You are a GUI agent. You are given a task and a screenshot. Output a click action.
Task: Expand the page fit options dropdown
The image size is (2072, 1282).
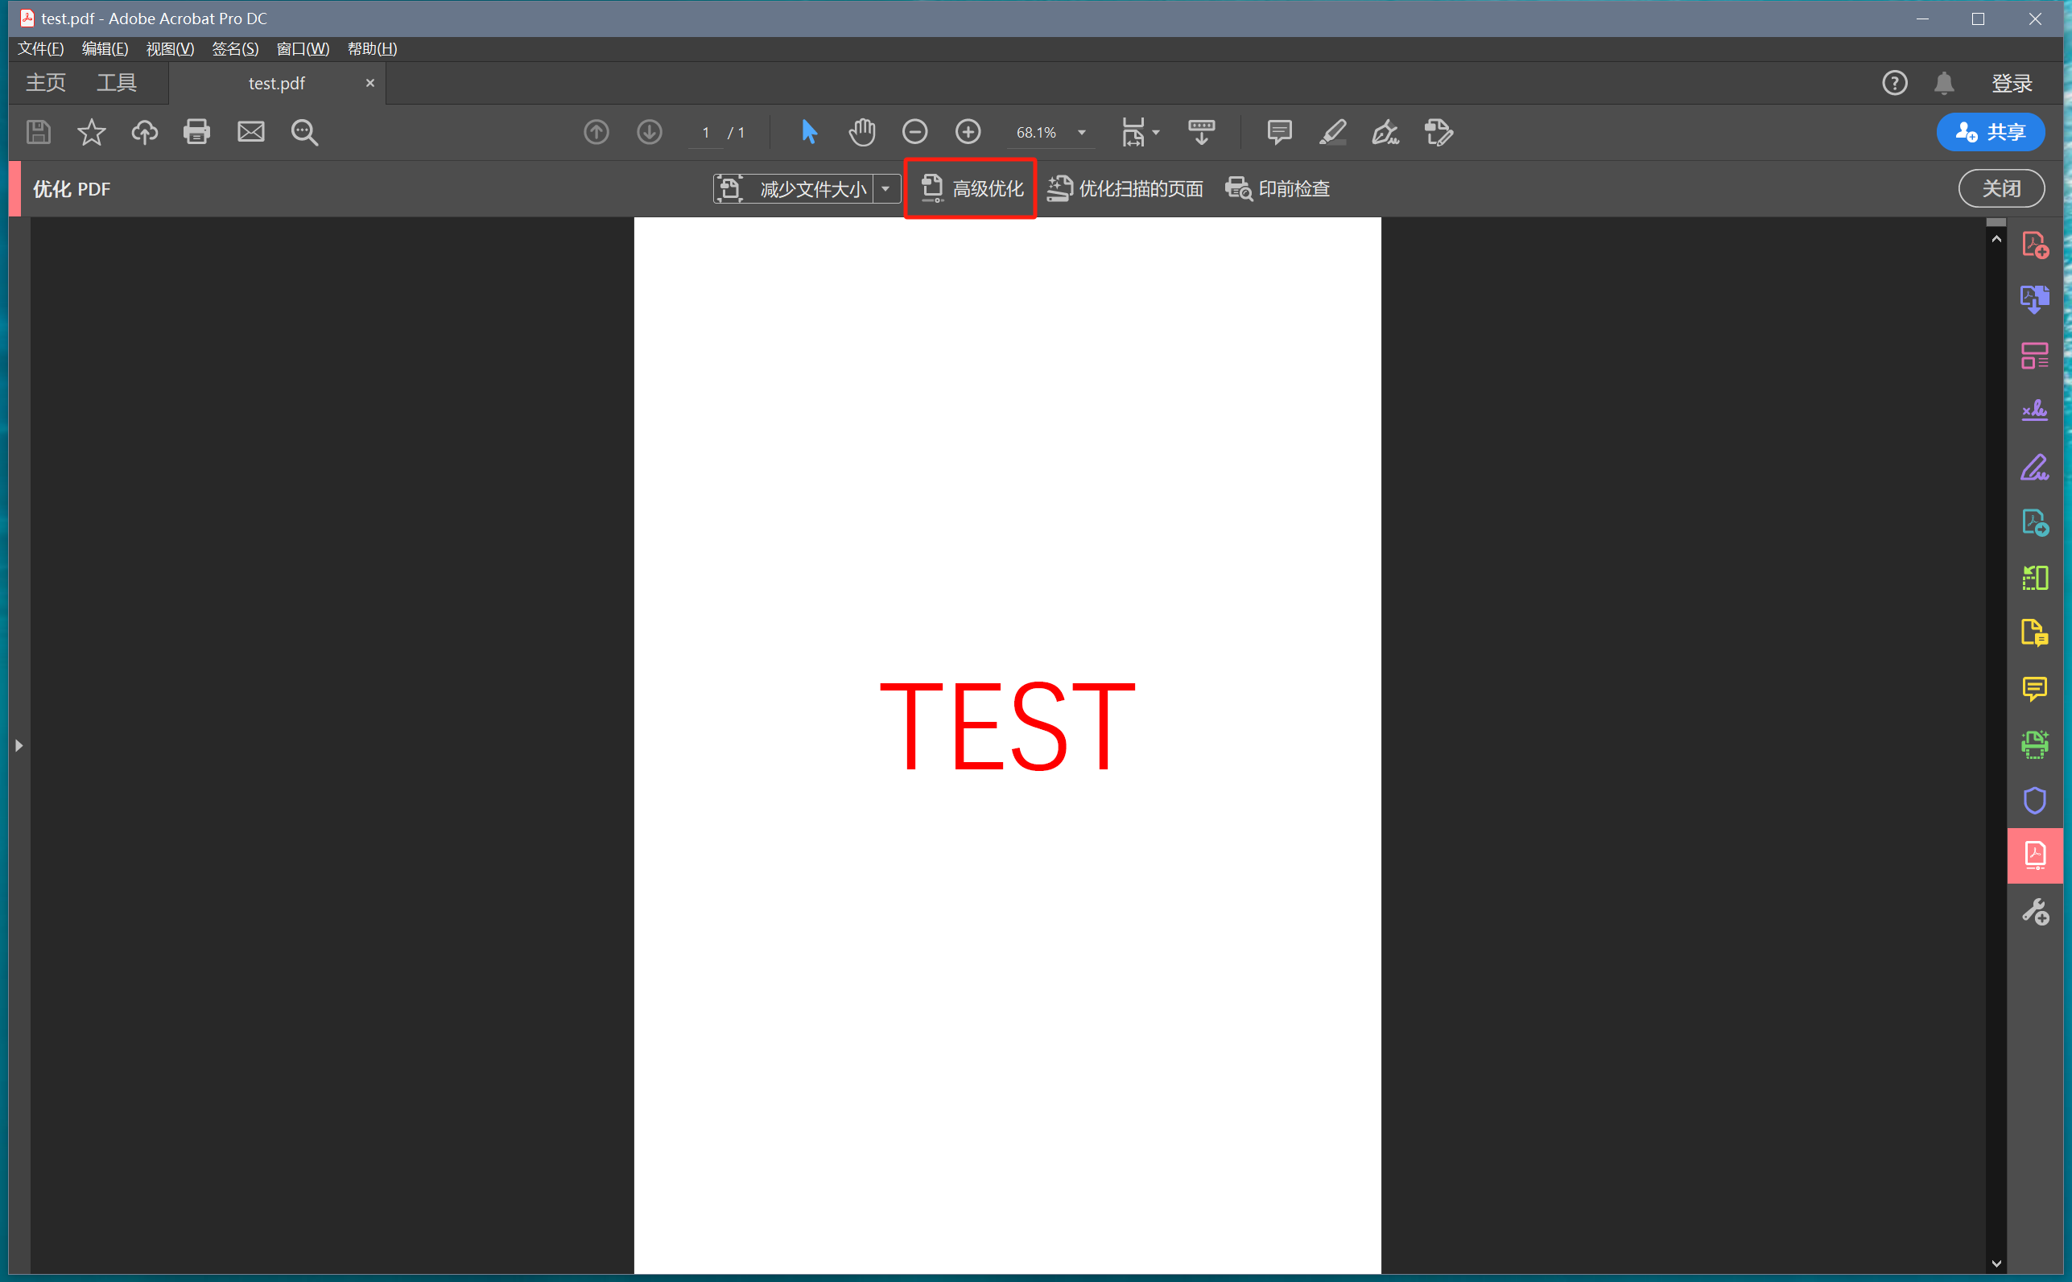(1156, 133)
